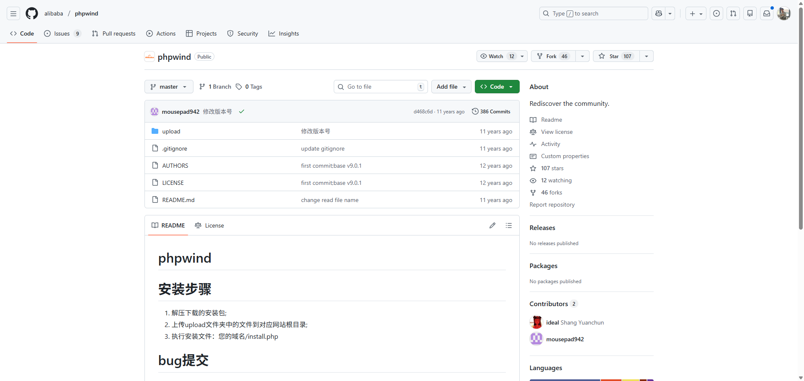Star the phpwind repository

tap(616, 56)
